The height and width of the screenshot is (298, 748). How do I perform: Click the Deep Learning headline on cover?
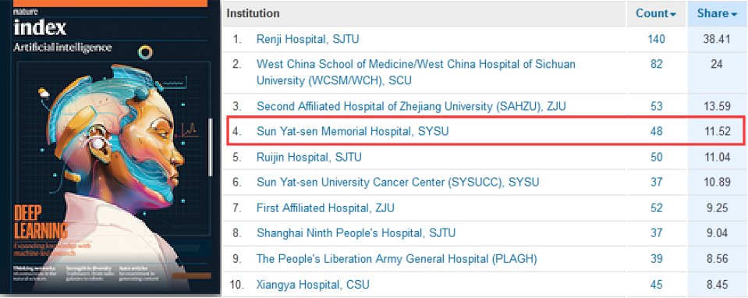41,223
